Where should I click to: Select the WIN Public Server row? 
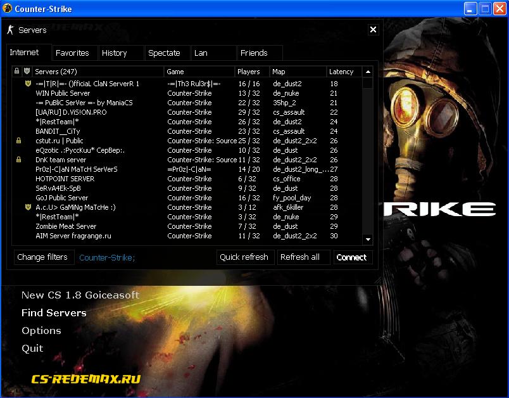coord(187,93)
